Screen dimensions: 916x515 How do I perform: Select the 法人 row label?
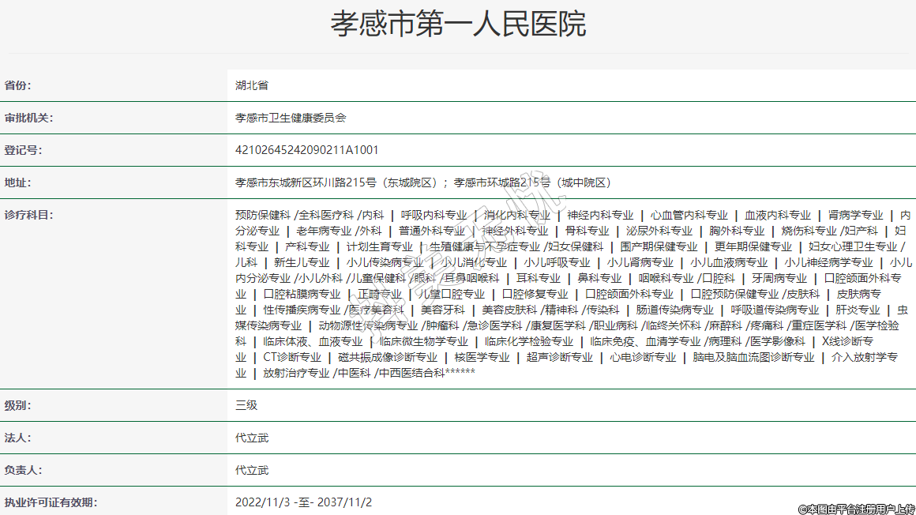coord(17,438)
